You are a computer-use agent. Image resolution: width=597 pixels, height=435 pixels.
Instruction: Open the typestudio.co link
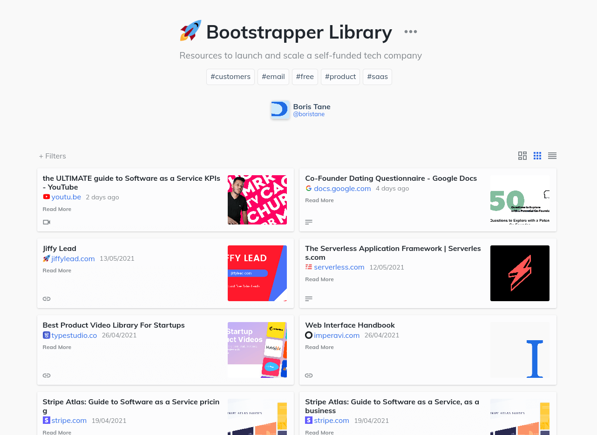pos(74,335)
